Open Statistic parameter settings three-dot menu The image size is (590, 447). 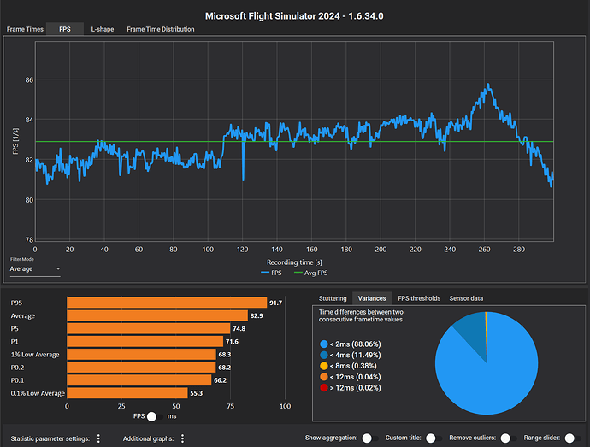pyautogui.click(x=98, y=438)
